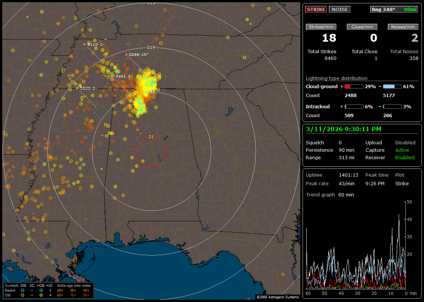Select storm label Y-6110-1
424x302 pixels.
(93, 44)
